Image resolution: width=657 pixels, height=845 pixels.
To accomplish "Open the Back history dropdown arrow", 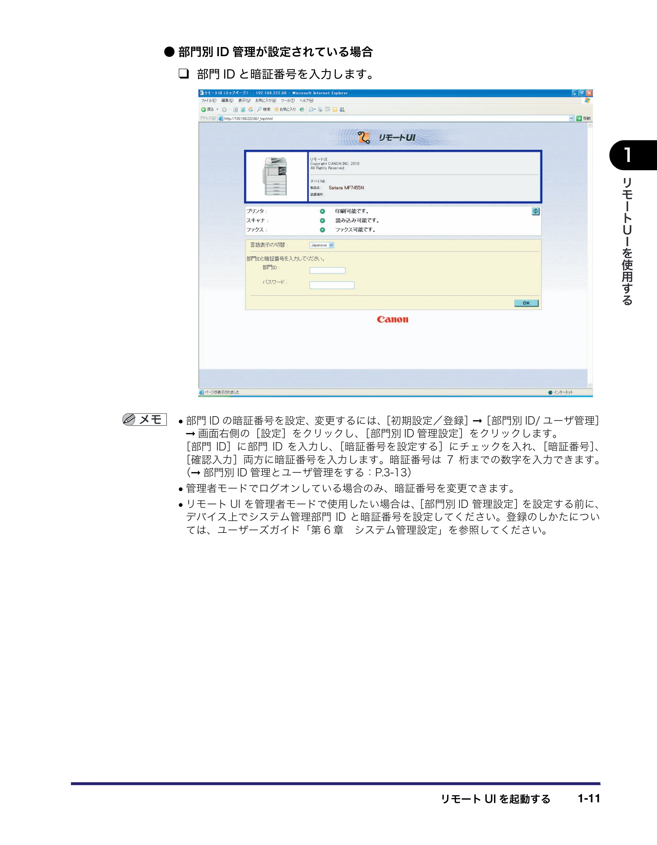I will point(217,109).
